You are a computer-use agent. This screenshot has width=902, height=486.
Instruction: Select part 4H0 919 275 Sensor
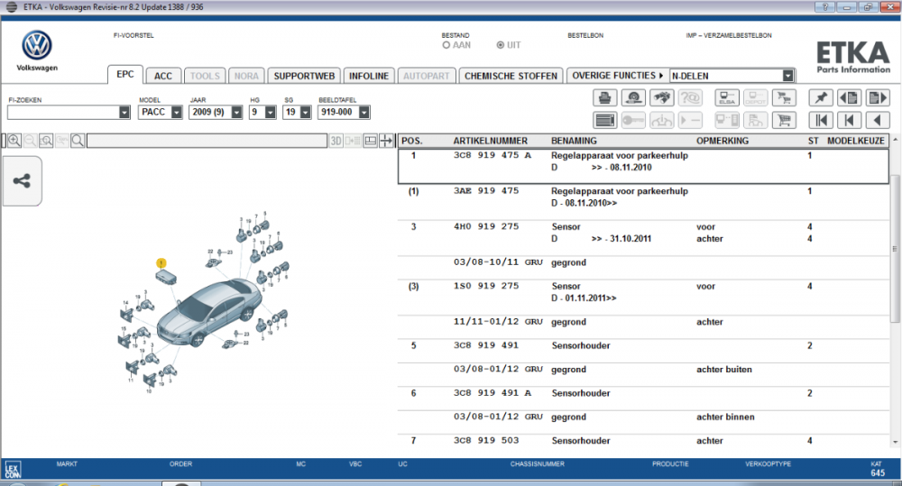[643, 238]
